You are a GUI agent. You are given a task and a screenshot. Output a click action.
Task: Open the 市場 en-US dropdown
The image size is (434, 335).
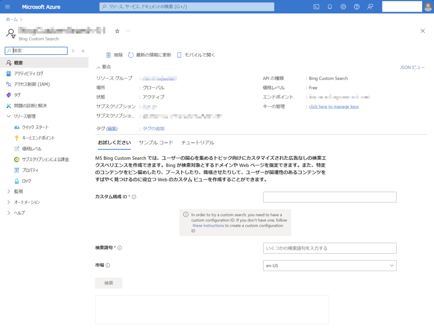(330, 266)
